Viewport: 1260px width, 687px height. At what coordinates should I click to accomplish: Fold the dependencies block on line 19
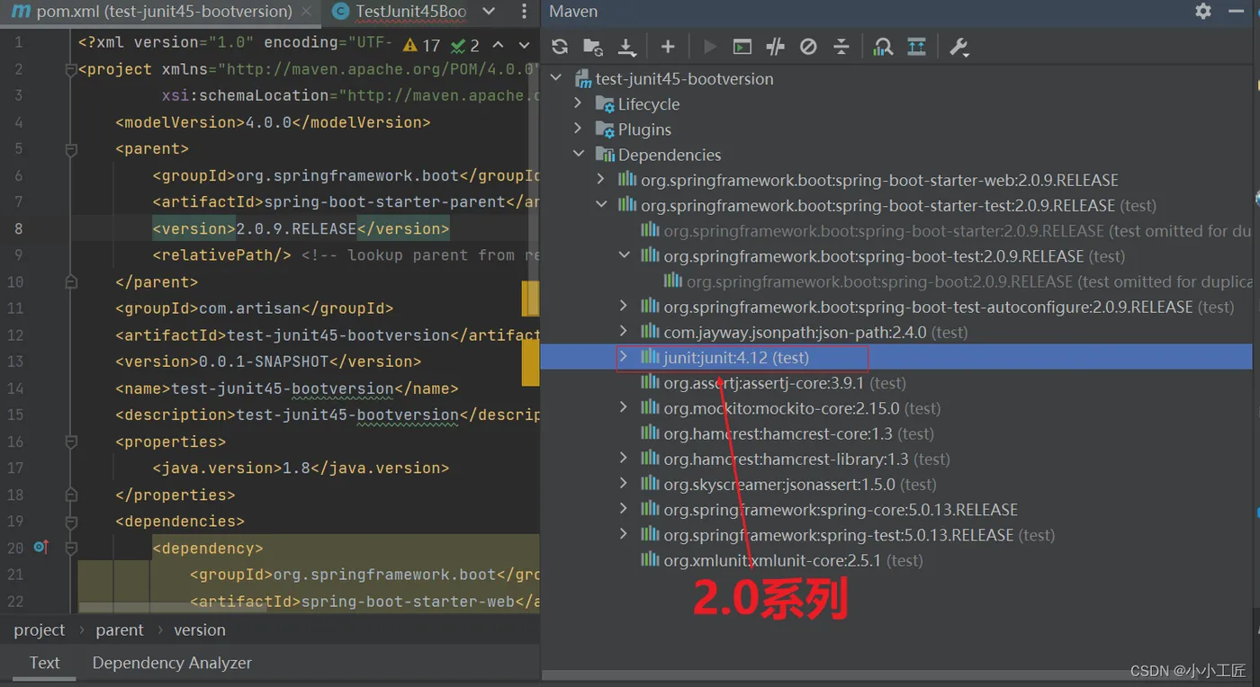pos(71,521)
